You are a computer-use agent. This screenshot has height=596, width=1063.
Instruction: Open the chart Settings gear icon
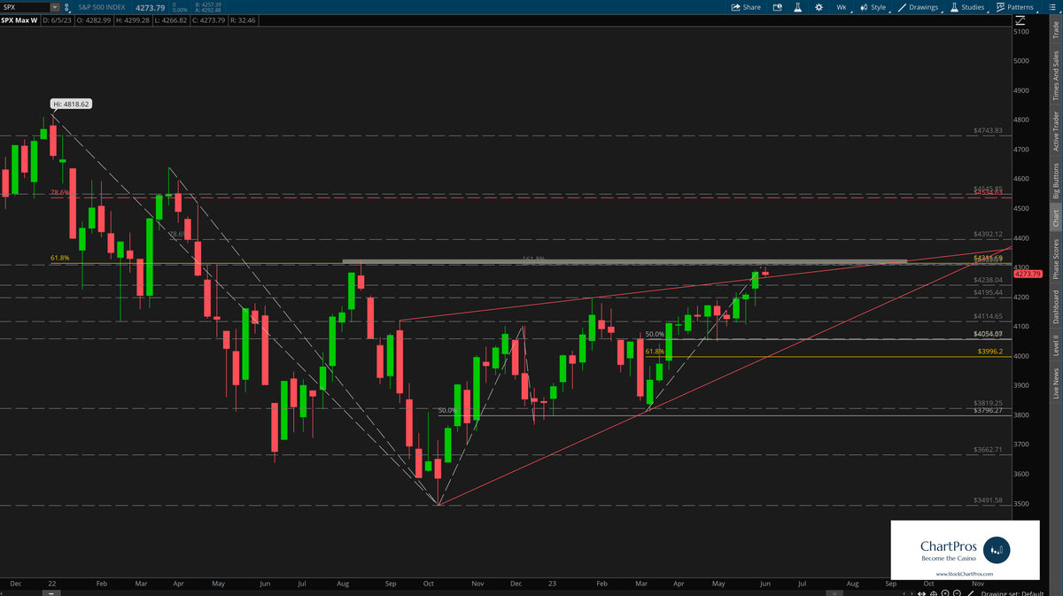tap(819, 7)
